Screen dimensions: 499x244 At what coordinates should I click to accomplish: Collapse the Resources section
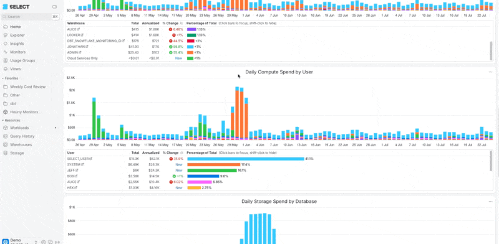point(11,120)
